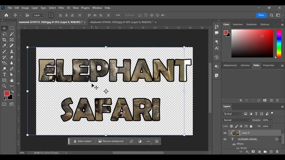Open the Layers panel options menu

click(x=282, y=107)
